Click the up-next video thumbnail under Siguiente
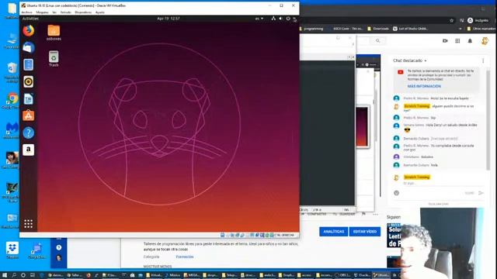The width and height of the screenshot is (497, 279). 394,236
